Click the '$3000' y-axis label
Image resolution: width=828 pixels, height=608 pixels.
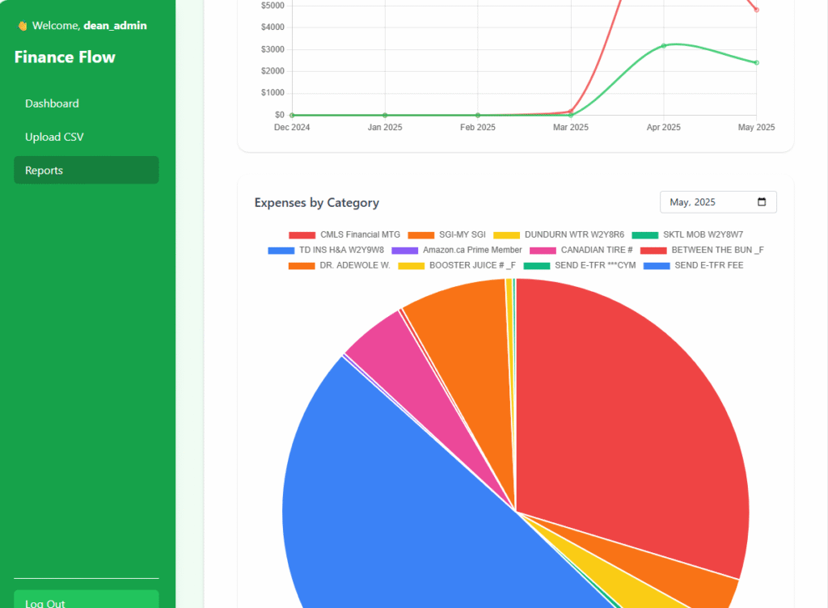point(272,49)
